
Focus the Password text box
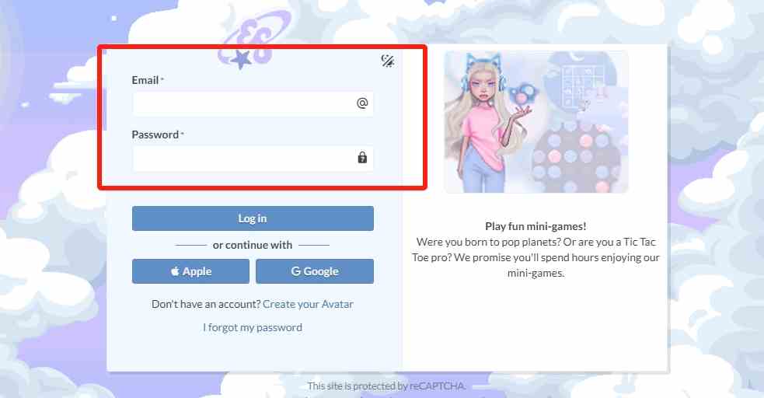coord(253,158)
